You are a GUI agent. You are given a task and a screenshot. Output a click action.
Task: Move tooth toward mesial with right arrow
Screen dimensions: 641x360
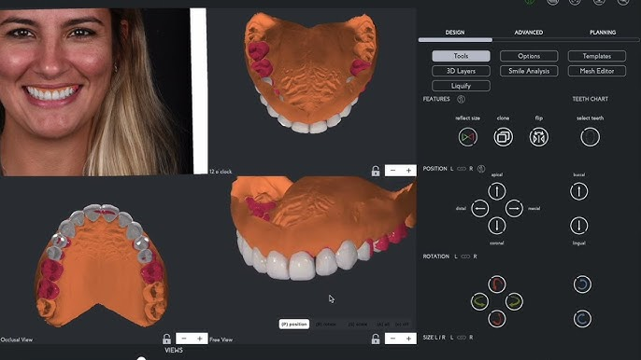coord(514,209)
